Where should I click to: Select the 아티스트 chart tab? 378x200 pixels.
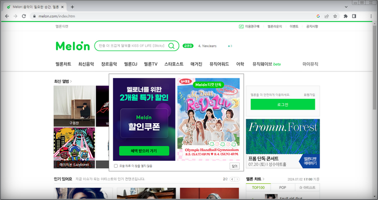(x=307, y=188)
